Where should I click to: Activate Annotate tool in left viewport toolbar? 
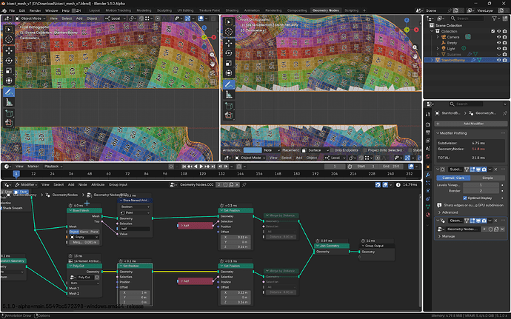click(x=9, y=93)
